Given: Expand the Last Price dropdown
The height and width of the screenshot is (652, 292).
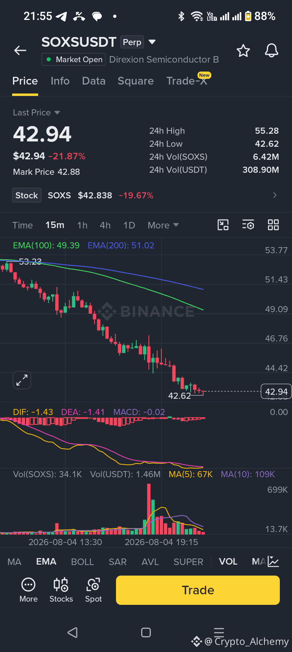Looking at the screenshot, I should pos(36,113).
